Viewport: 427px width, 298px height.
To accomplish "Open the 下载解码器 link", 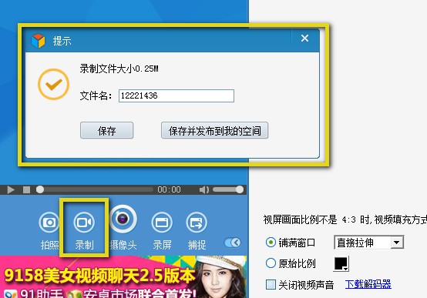I will (368, 284).
